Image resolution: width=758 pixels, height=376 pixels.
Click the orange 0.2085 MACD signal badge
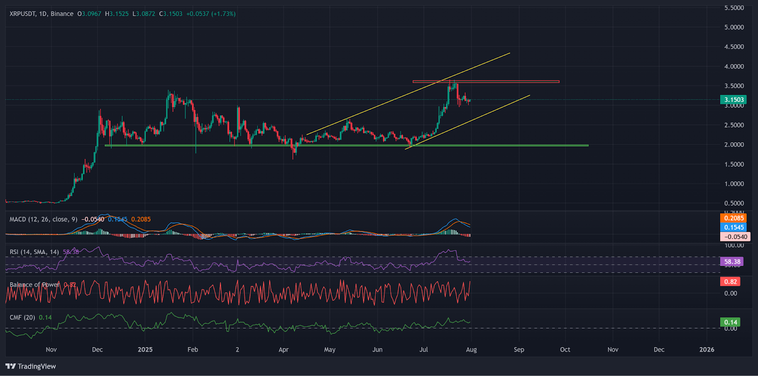[x=733, y=218]
